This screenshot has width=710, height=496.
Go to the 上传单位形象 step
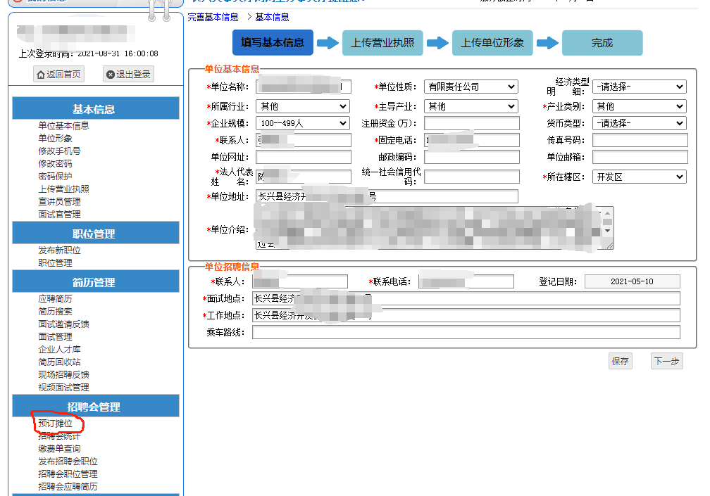point(492,43)
